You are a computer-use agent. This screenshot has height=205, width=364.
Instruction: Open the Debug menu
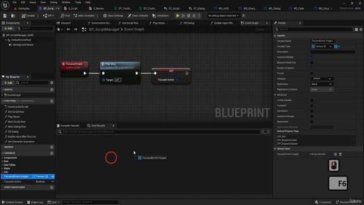click(53, 2)
